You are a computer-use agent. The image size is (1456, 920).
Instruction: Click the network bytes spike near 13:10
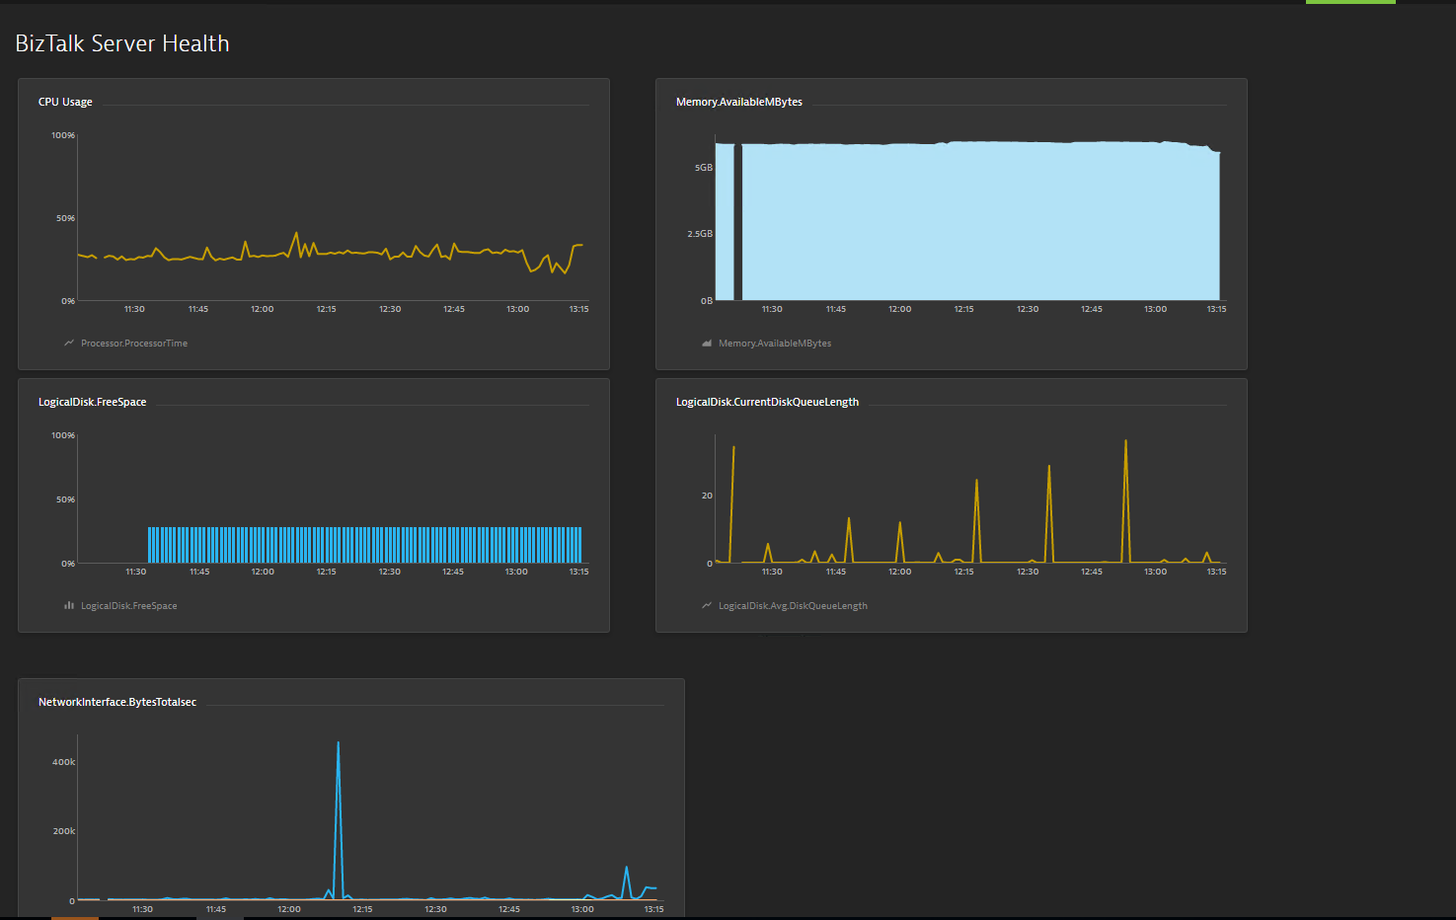pos(627,882)
